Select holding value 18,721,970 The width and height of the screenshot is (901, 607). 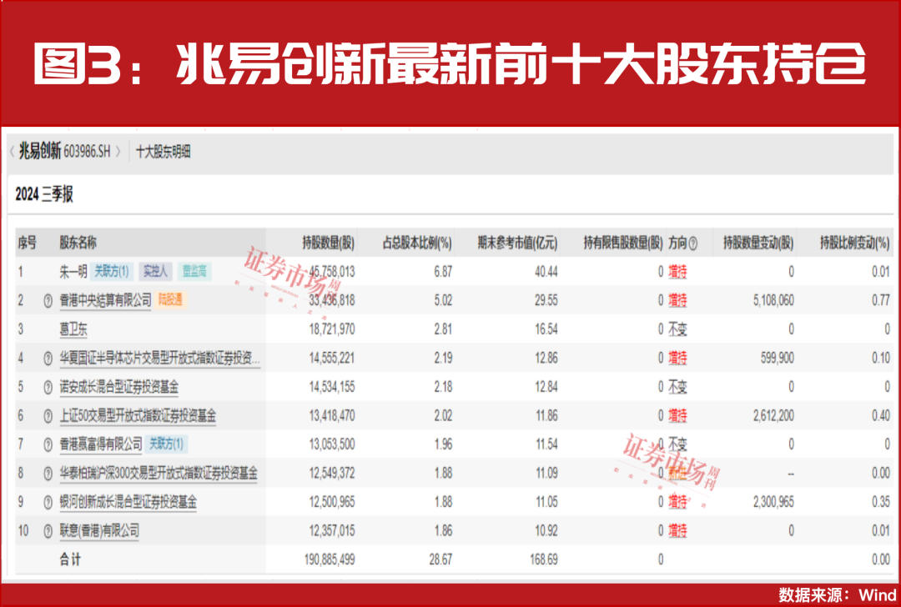coord(332,329)
